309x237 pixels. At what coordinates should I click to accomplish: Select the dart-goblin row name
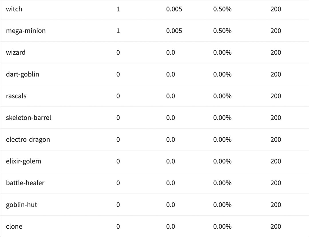point(23,74)
